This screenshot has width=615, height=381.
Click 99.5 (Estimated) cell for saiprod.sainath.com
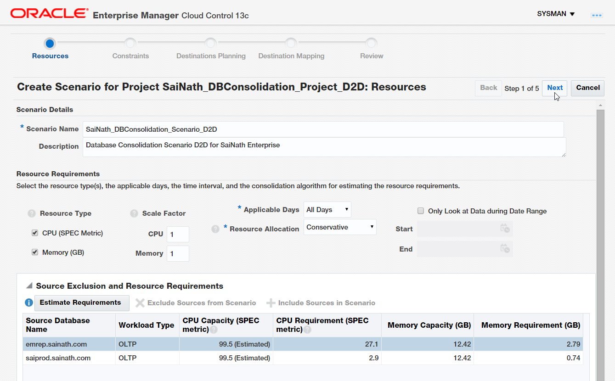pos(226,358)
